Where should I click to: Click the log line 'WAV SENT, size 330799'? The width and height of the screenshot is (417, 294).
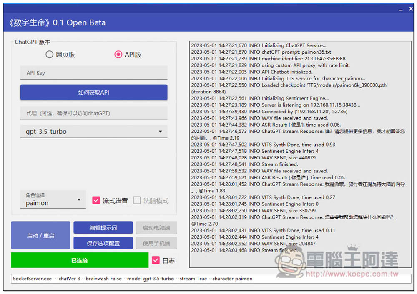(254, 211)
